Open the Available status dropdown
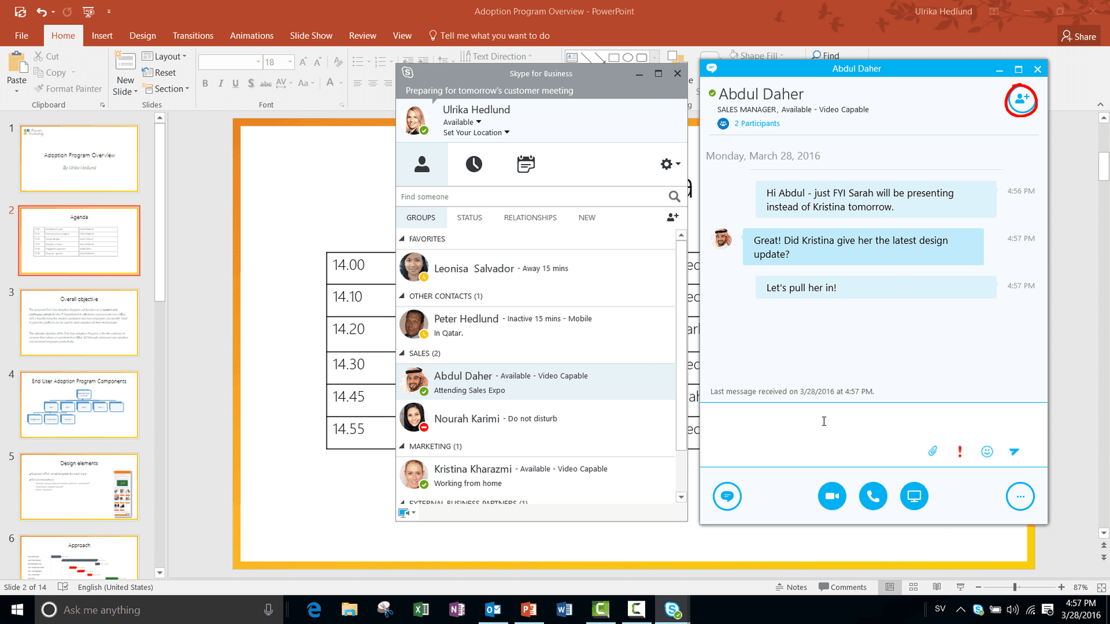The image size is (1110, 624). coord(462,122)
